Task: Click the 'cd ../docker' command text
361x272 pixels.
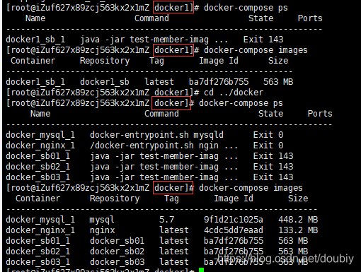Action: tap(234, 93)
